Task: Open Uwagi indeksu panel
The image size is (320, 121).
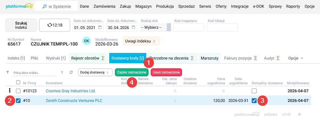Action: 141,41
